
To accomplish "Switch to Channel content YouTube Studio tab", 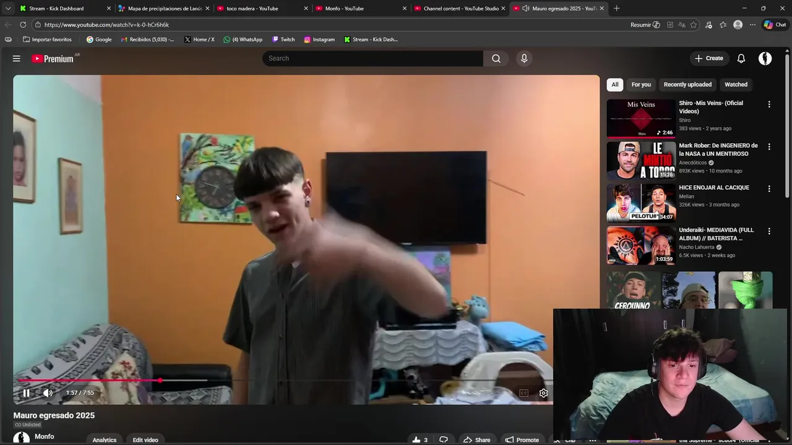I will coord(460,9).
